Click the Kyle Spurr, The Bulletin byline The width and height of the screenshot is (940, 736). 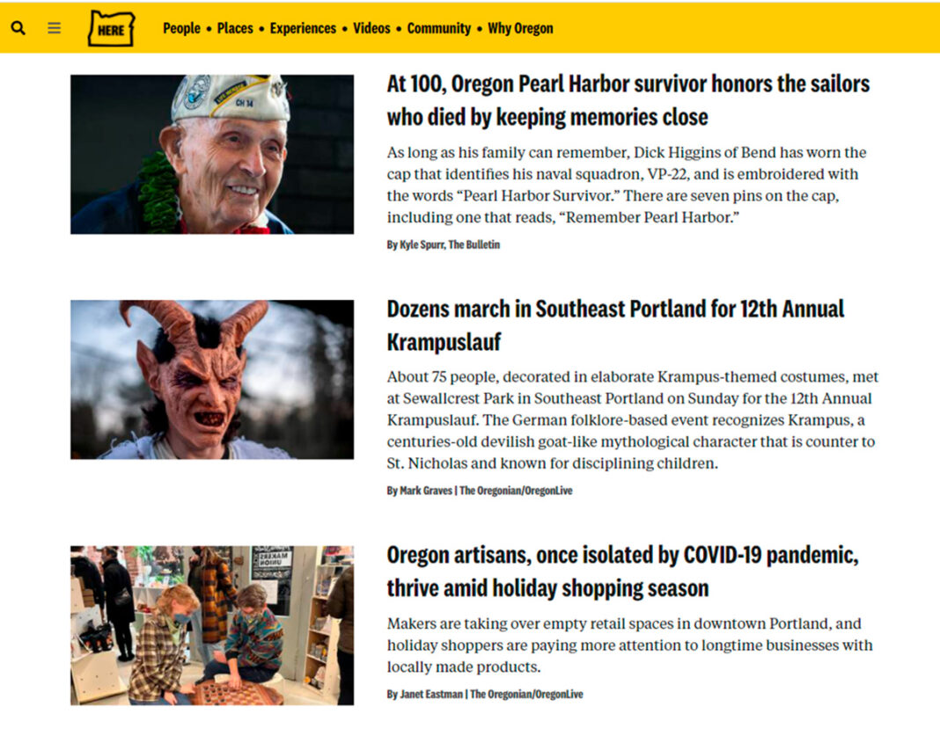(x=443, y=244)
